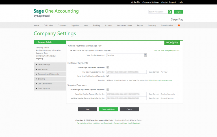Click Sage Connect - Creditor Payments text
Image resolution: width=217 pixels, height=137 pixels.
click(x=162, y=94)
